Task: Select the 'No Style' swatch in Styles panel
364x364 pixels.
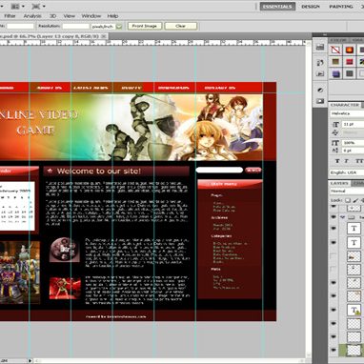Action: point(335,51)
